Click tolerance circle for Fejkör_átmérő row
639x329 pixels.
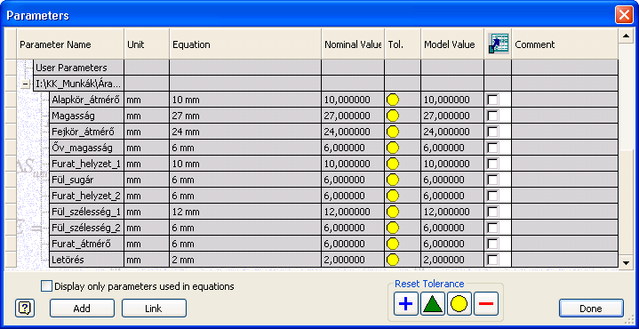pyautogui.click(x=393, y=132)
